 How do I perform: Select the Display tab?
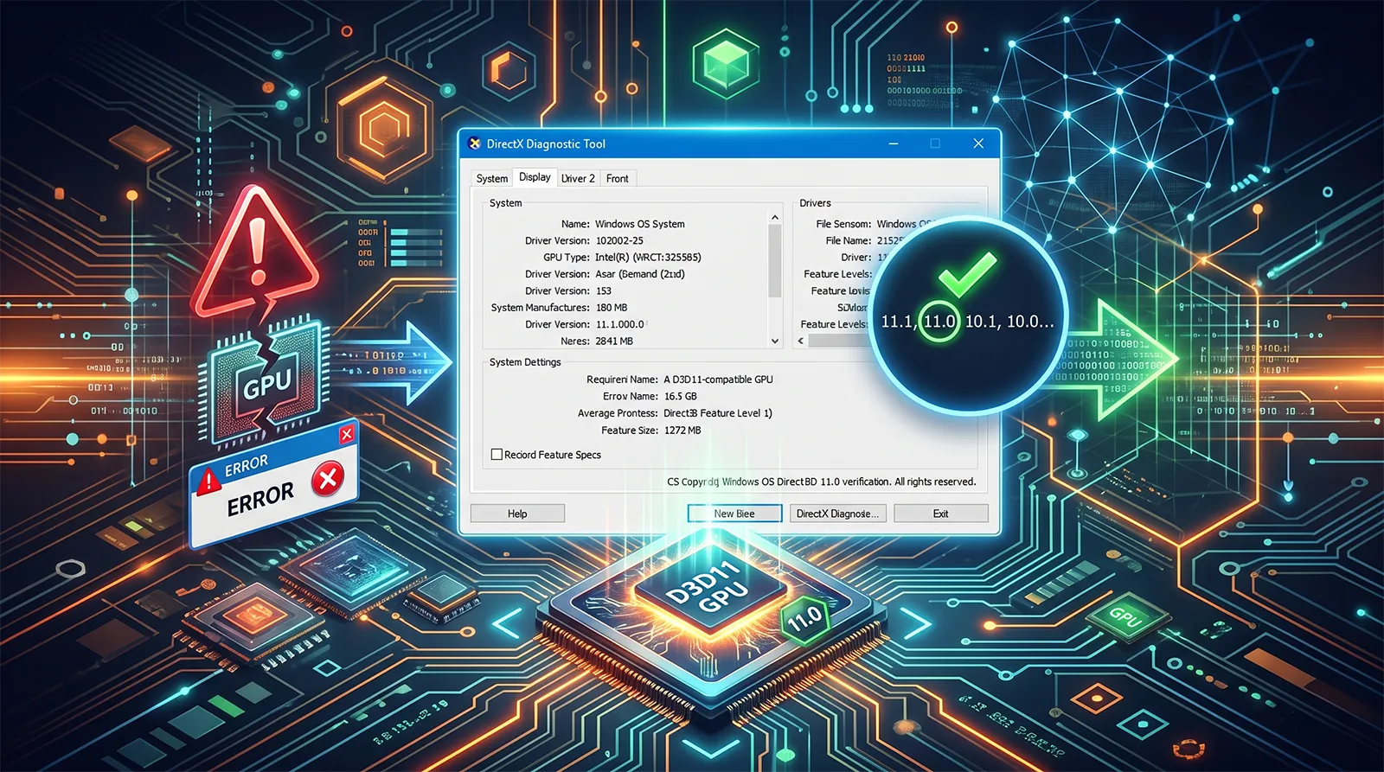click(535, 177)
